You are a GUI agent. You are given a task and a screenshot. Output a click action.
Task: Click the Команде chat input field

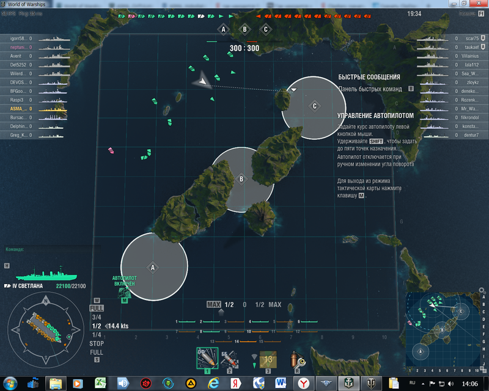53,249
